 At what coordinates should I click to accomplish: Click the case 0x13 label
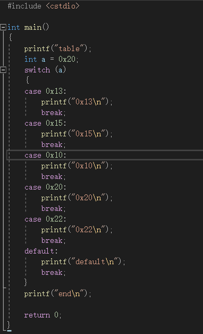pos(46,92)
